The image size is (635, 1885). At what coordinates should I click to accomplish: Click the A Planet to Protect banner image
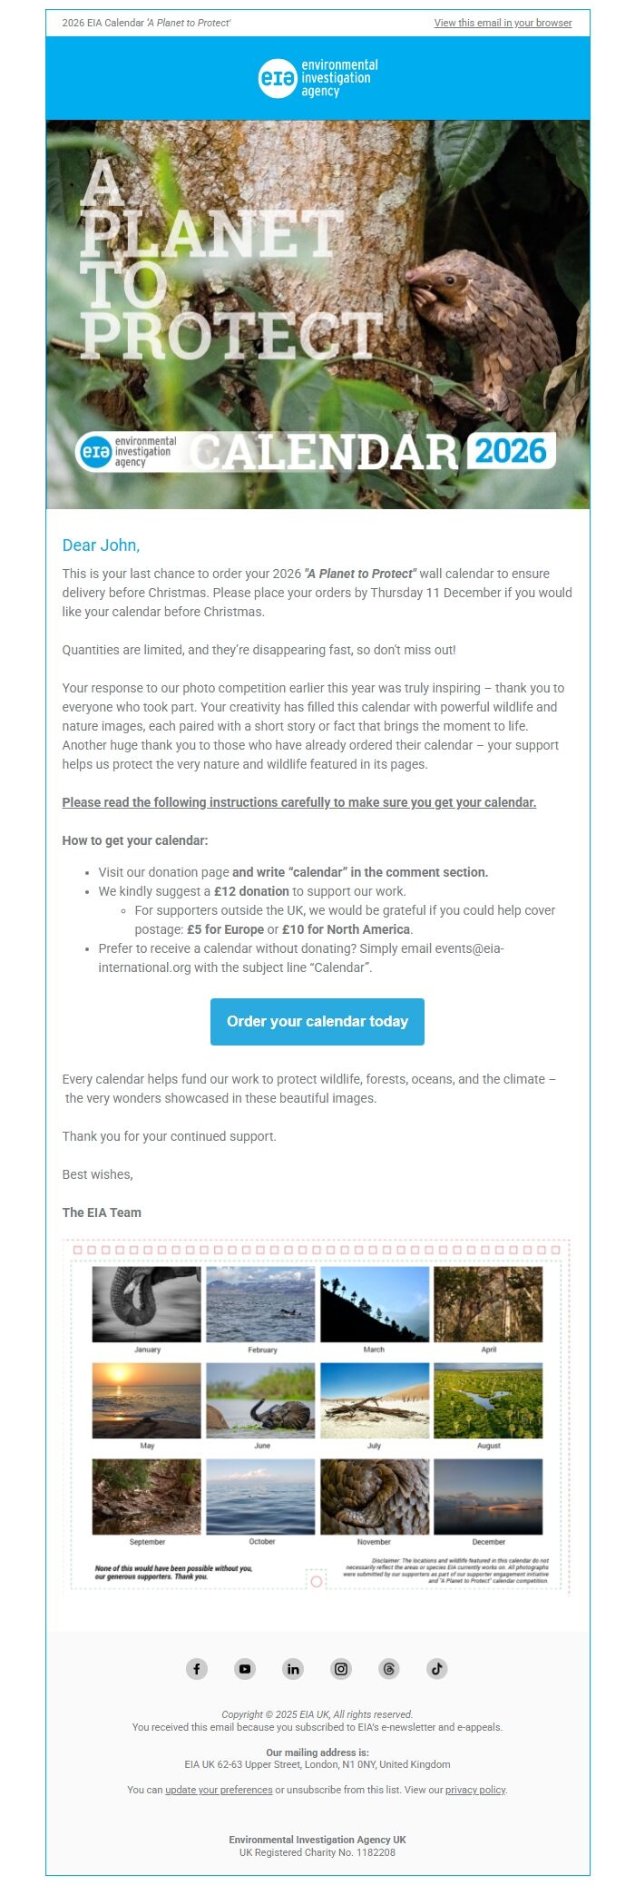tap(317, 313)
